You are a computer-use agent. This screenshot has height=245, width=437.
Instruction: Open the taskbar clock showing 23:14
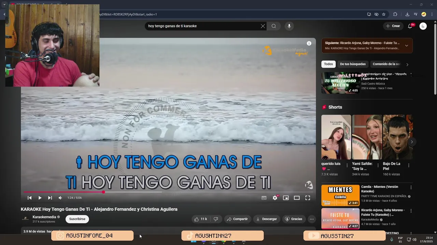coord(427,240)
